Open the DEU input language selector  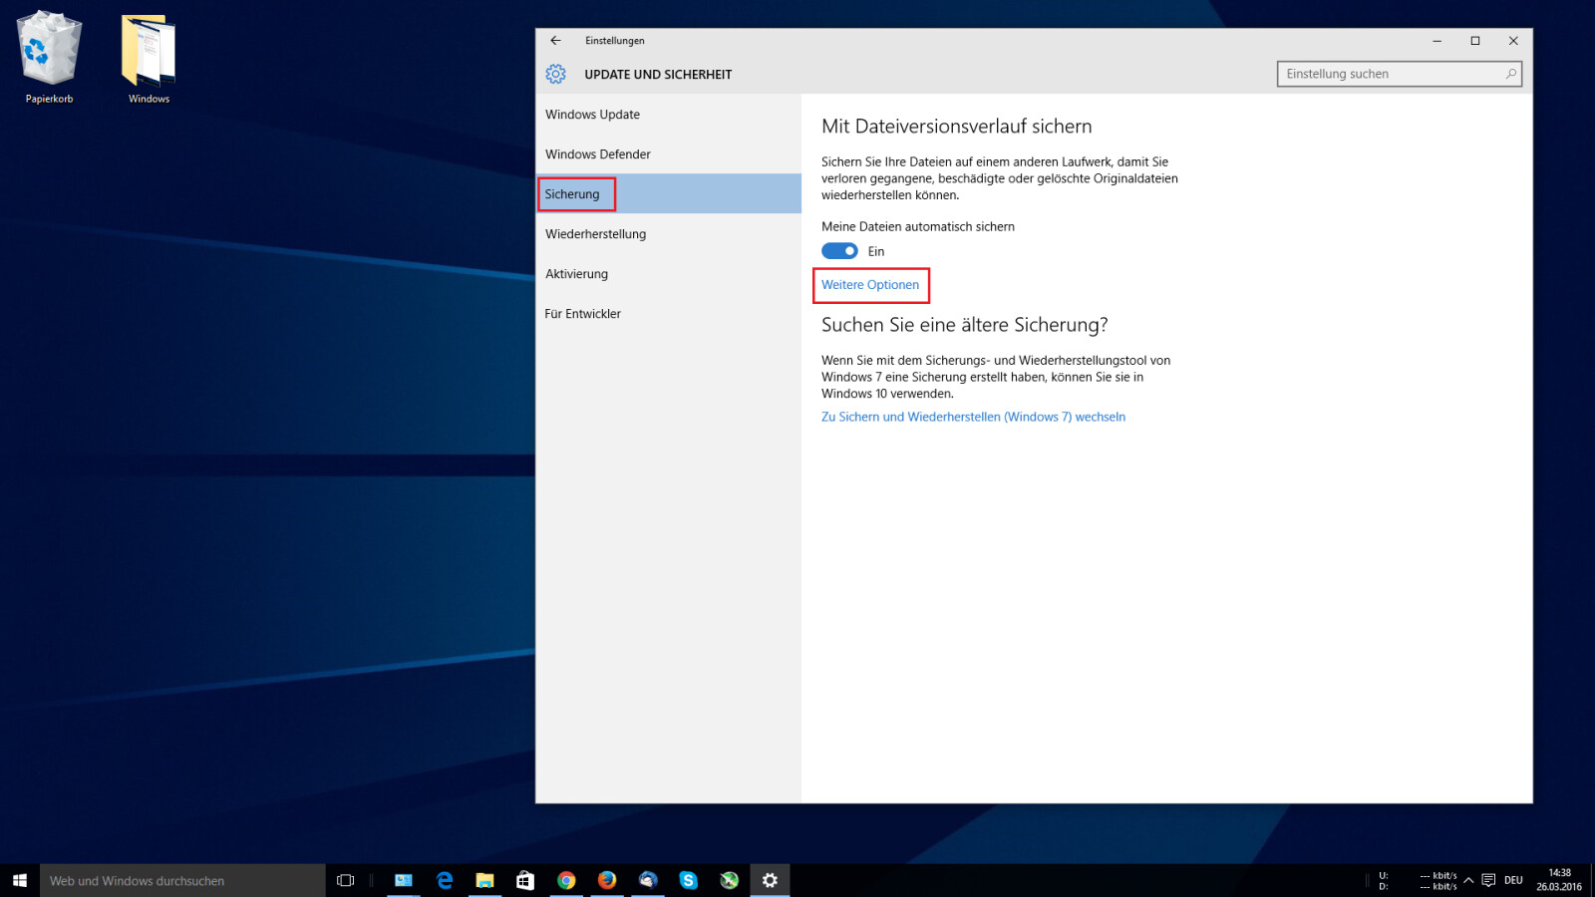[x=1513, y=880]
